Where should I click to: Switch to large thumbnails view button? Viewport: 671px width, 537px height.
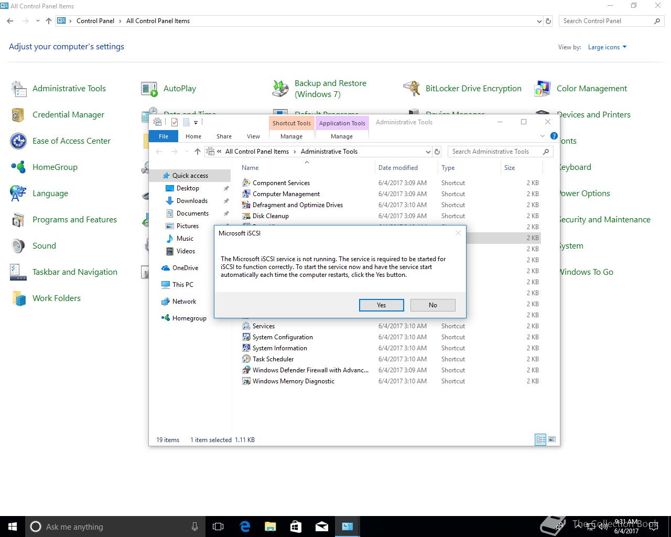pos(551,439)
